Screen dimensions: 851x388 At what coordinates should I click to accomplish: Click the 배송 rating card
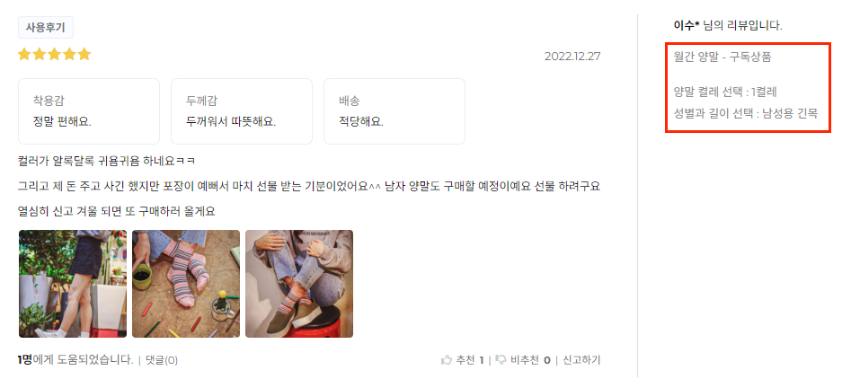click(394, 111)
